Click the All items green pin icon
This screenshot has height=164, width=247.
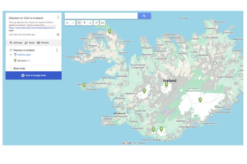pyautogui.click(x=15, y=61)
